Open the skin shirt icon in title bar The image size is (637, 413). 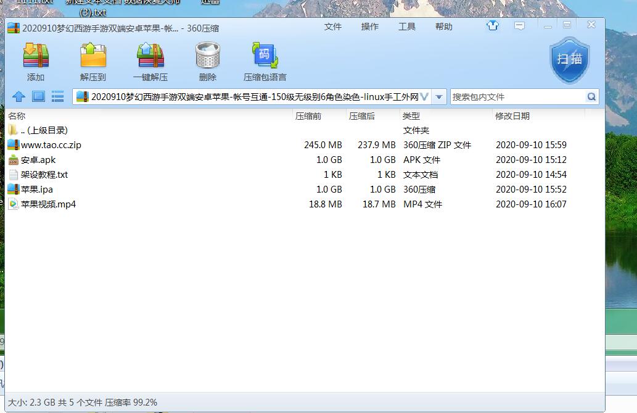click(492, 26)
